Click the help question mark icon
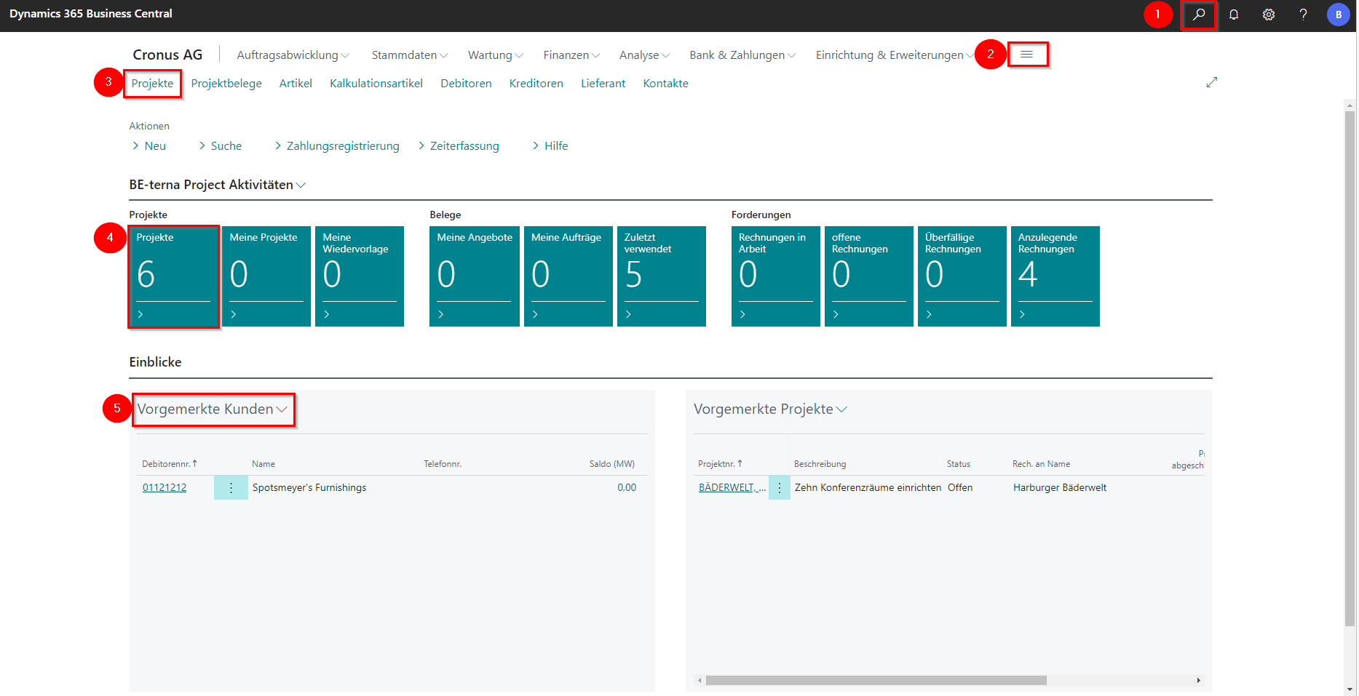1359x696 pixels. pos(1303,15)
